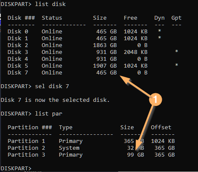Select the 'Partition 3' row label
This screenshot has height=172, width=198.
(x=26, y=155)
